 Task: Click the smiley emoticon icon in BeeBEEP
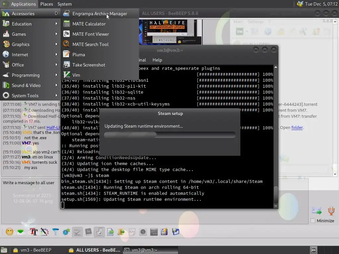[x=9, y=232]
